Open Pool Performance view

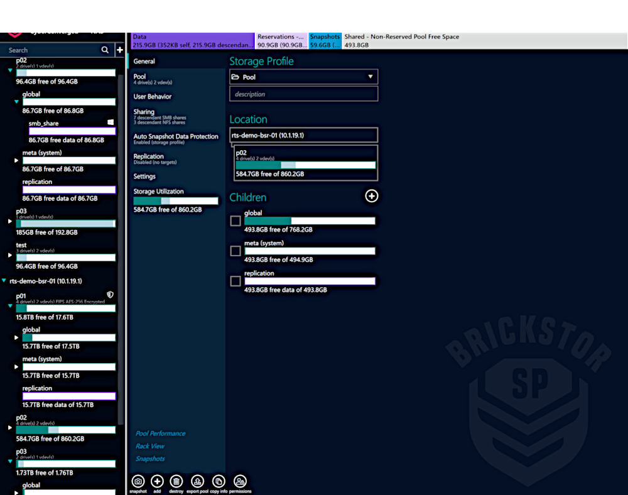coord(161,433)
